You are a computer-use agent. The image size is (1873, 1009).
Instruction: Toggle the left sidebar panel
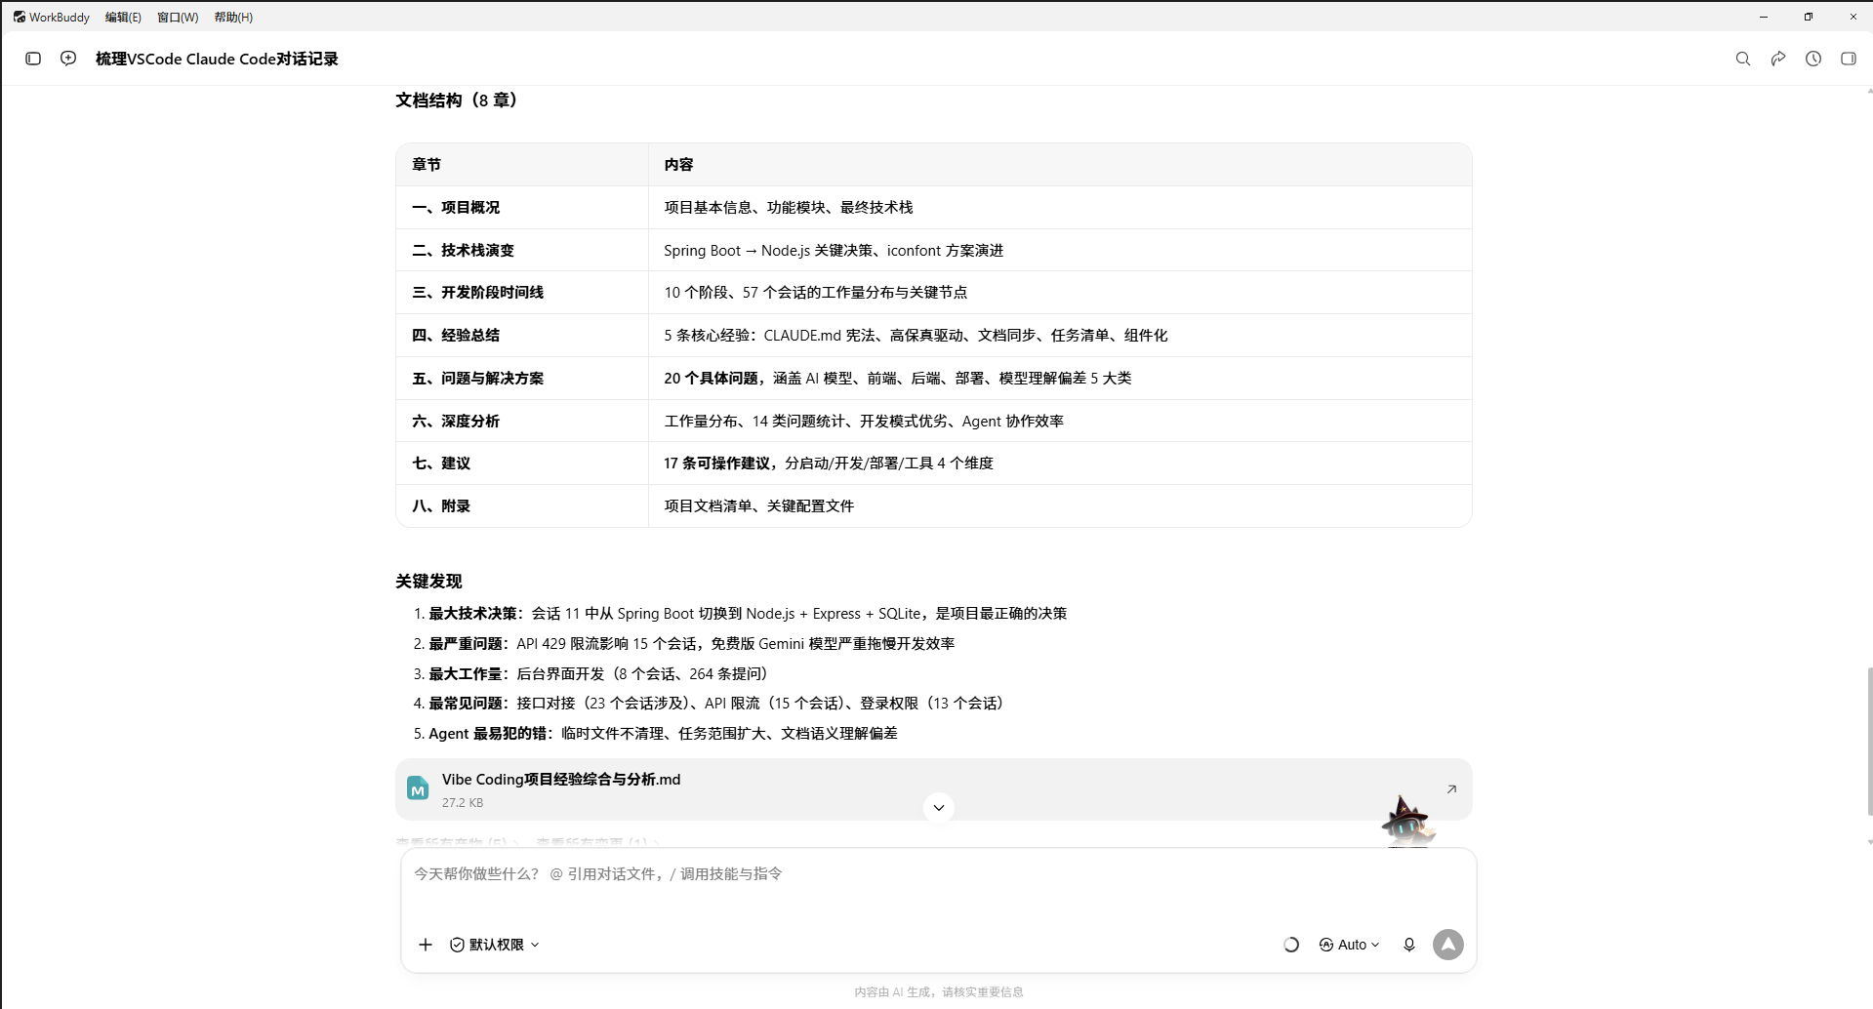pos(33,59)
